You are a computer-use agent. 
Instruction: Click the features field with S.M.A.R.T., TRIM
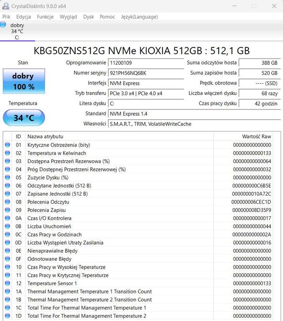tap(194, 124)
